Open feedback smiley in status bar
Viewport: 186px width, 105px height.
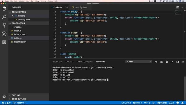tap(178, 103)
